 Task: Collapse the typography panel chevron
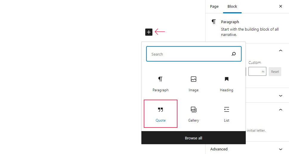(280, 51)
